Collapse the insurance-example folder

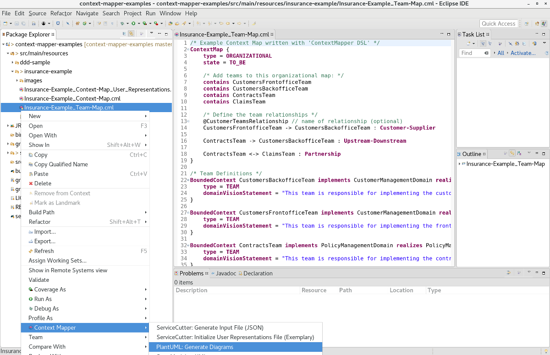(12, 72)
